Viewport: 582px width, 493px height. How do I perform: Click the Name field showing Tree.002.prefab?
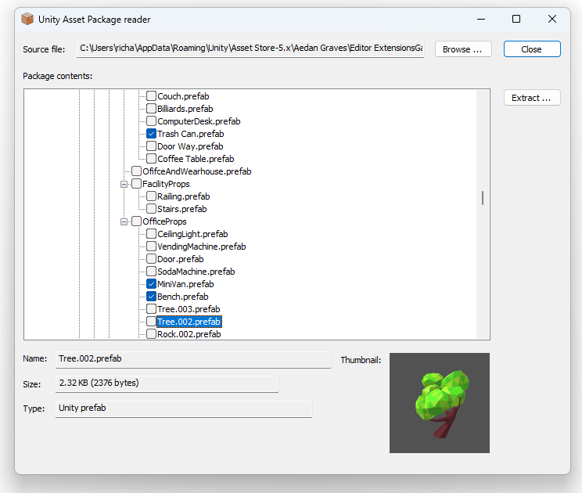point(193,359)
